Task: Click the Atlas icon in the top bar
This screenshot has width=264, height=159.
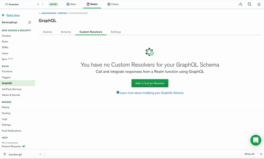Action: (68, 4)
